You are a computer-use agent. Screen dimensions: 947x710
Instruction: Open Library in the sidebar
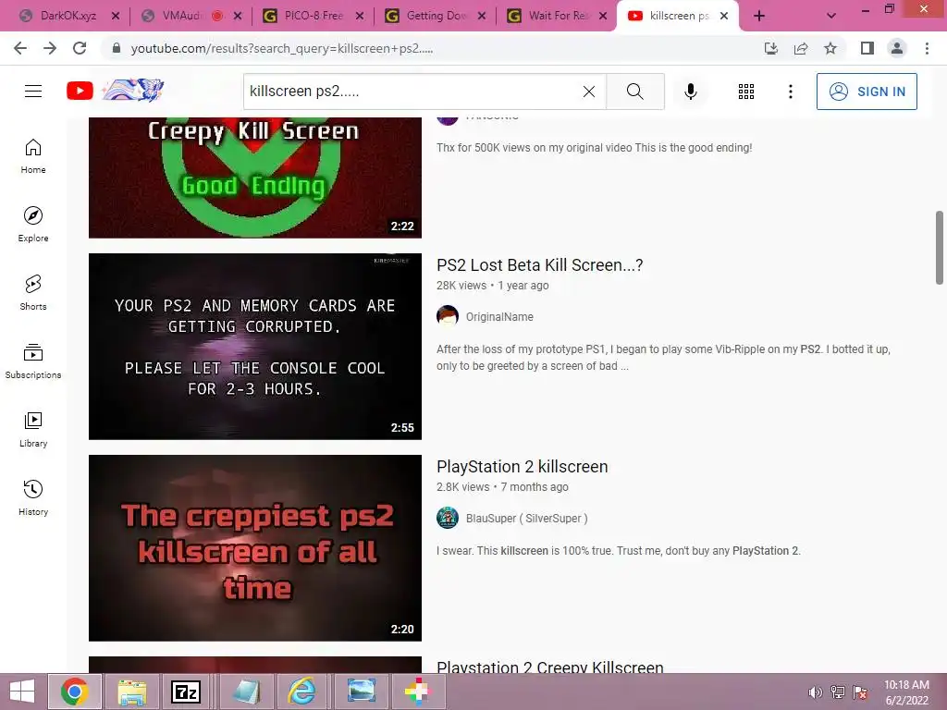(x=33, y=429)
